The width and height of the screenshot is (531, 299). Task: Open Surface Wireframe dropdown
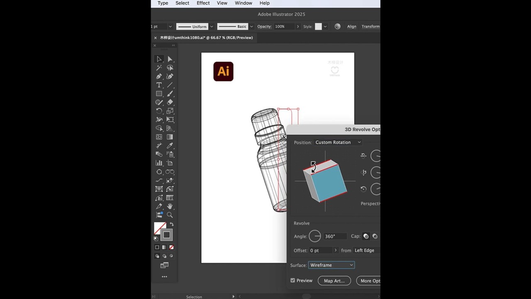pos(331,265)
